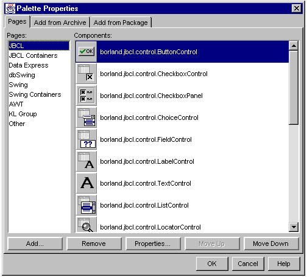
Task: Switch to the Pages tab
Action: point(17,21)
